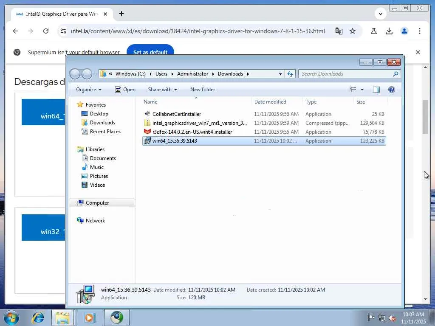The image size is (435, 326).
Task: Click the Windows (C:) breadcrumb
Action: pos(130,74)
